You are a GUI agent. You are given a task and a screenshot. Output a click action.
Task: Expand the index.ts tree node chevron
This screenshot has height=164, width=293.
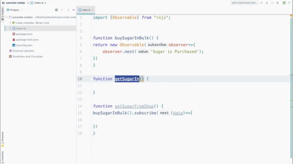pyautogui.click(x=10, y=28)
